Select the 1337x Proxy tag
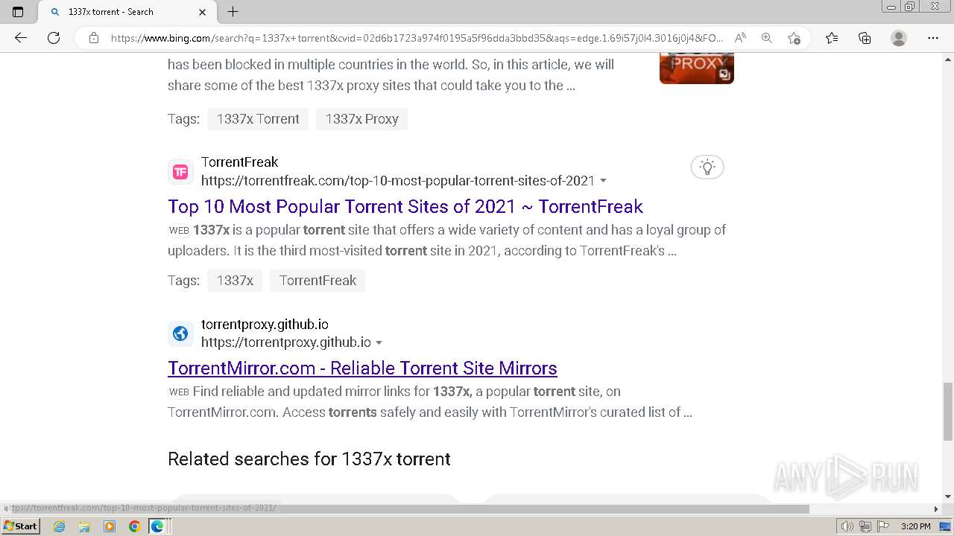 tap(361, 119)
